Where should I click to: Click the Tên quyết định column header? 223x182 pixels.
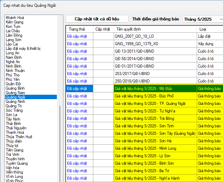156,29
